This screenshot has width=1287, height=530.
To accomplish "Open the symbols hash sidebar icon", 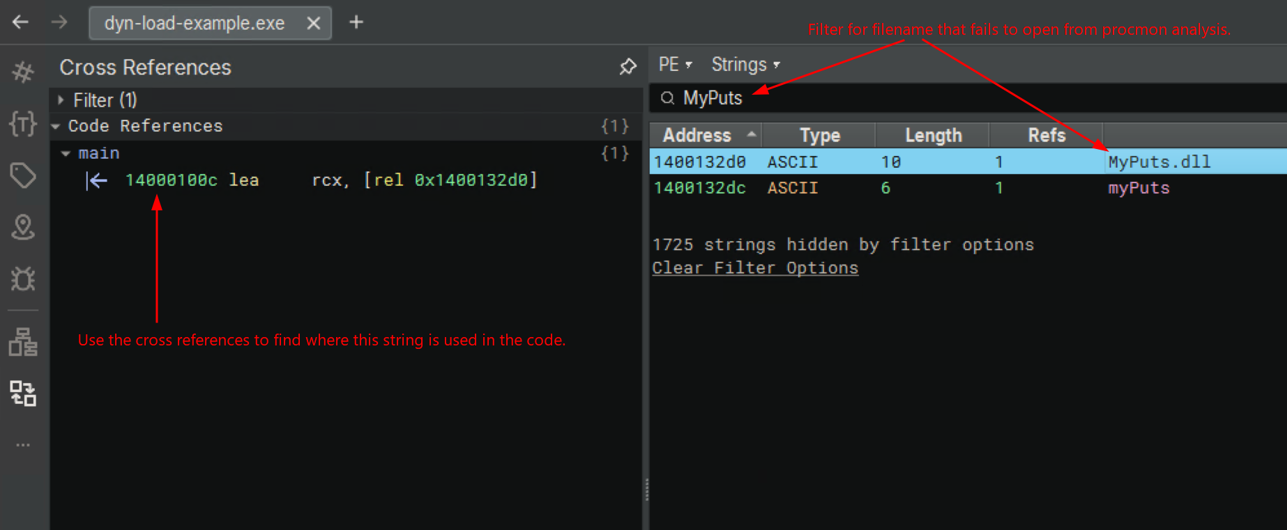I will 23,72.
